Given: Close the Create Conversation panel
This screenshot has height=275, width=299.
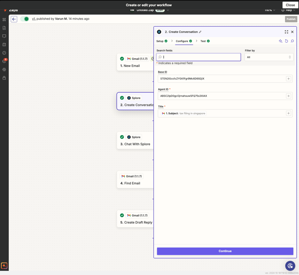Looking at the screenshot, I should (x=292, y=32).
